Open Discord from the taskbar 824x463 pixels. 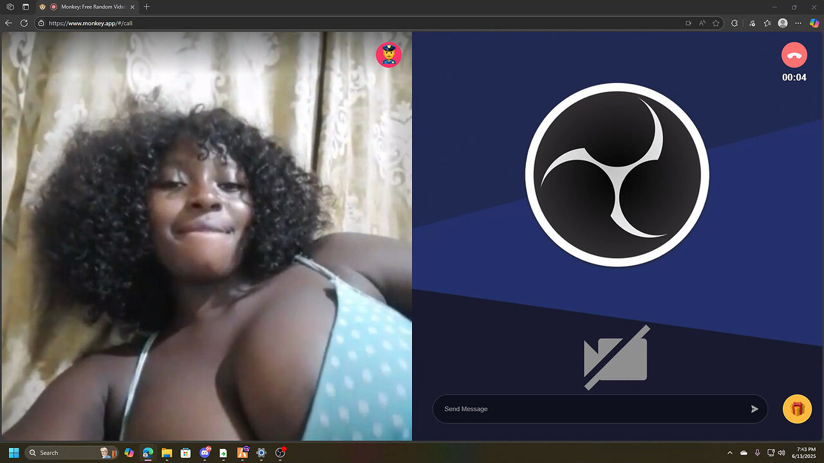pyautogui.click(x=205, y=453)
